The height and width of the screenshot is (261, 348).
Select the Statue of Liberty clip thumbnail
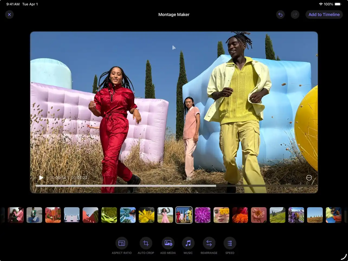pos(128,215)
